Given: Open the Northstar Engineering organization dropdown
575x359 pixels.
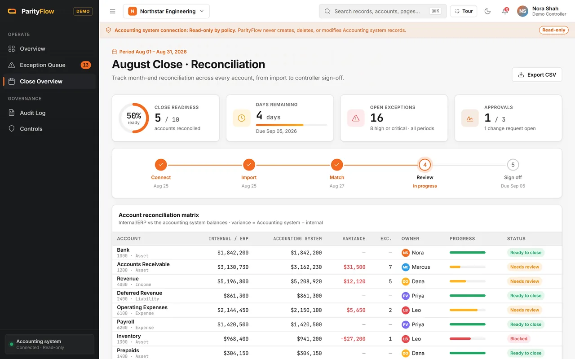Looking at the screenshot, I should (x=166, y=11).
